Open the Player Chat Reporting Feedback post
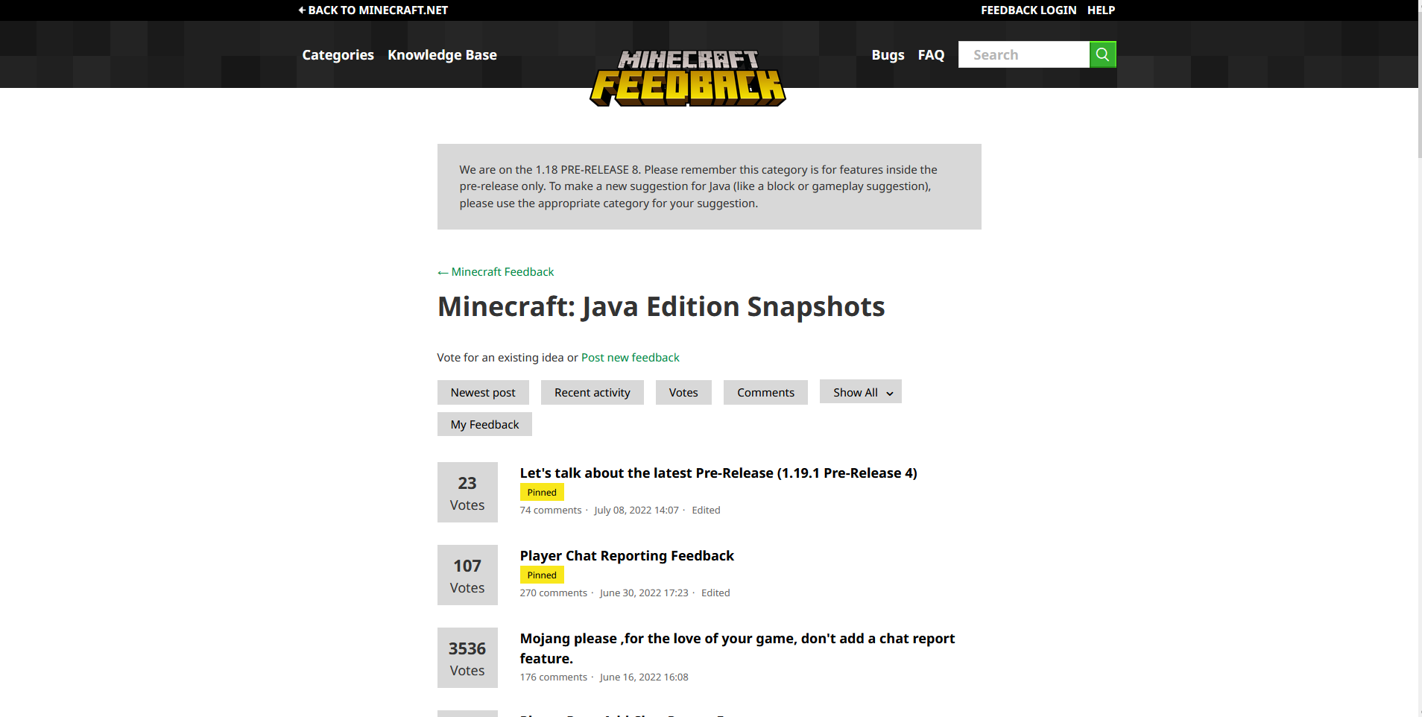1422x717 pixels. tap(627, 556)
